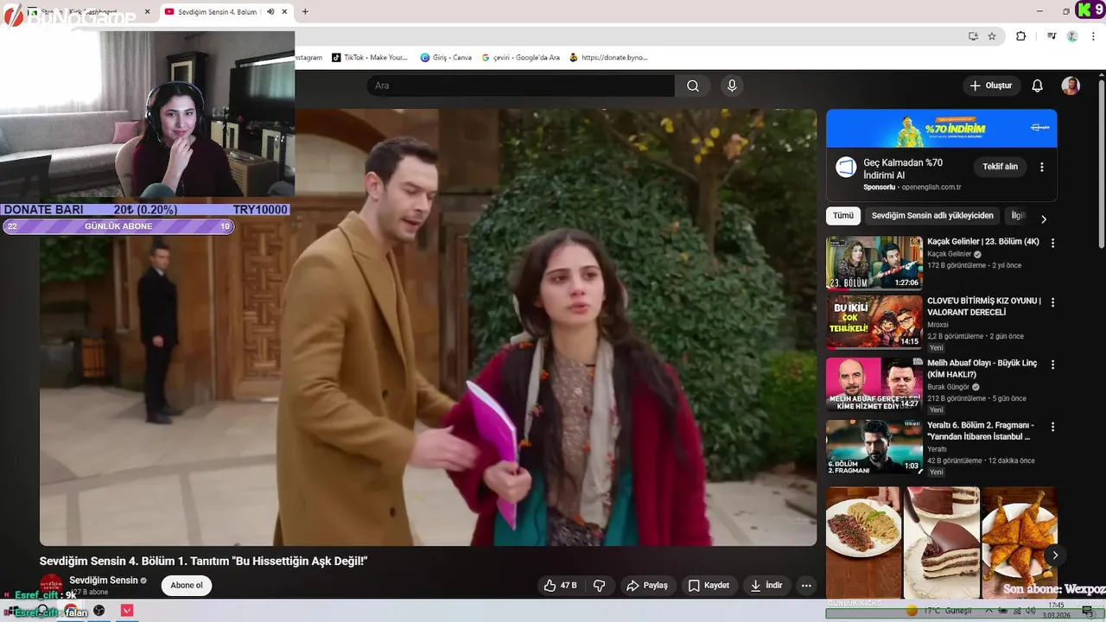Open options for Melih Abuaf Olayı video

[1052, 365]
